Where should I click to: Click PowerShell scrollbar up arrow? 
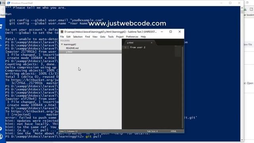tap(242, 8)
